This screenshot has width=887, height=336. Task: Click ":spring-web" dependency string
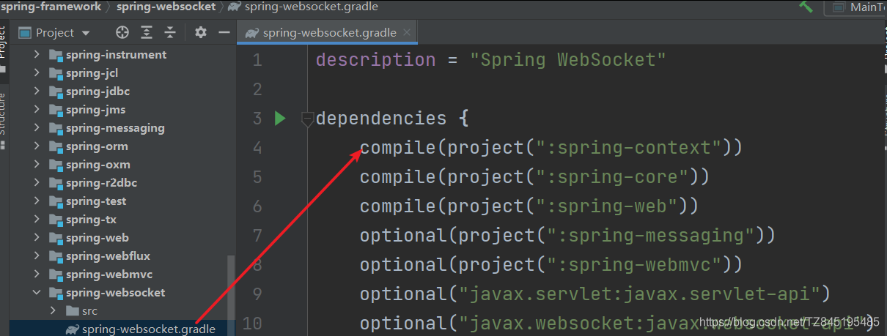pos(606,206)
